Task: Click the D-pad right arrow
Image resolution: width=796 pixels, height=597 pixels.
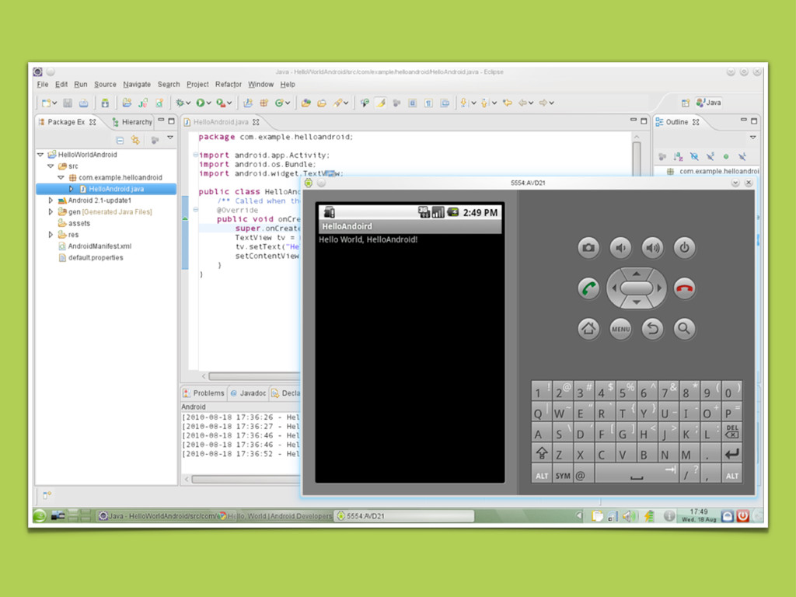Action: (x=659, y=288)
